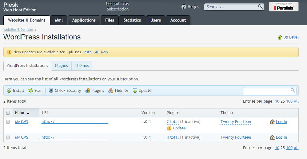Click Log In for first installation
The height and width of the screenshot is (159, 307).
[x=281, y=122]
